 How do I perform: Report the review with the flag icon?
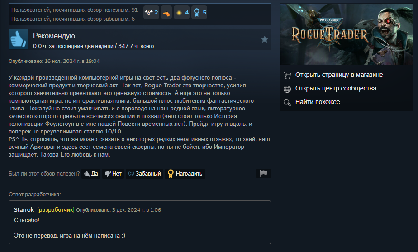[x=264, y=173]
